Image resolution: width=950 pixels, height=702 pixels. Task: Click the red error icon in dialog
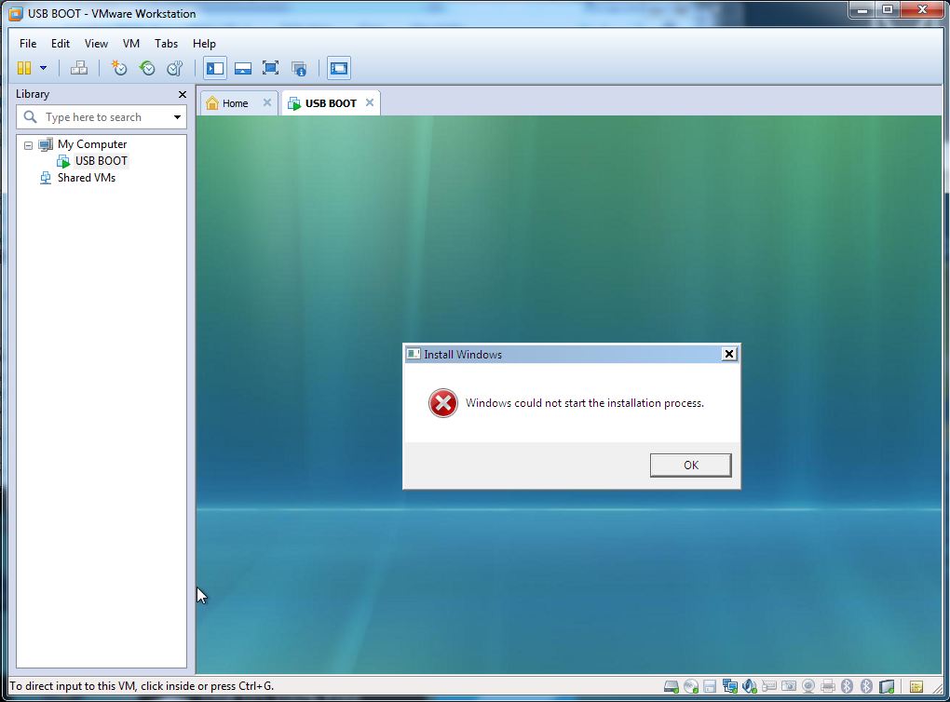(443, 403)
